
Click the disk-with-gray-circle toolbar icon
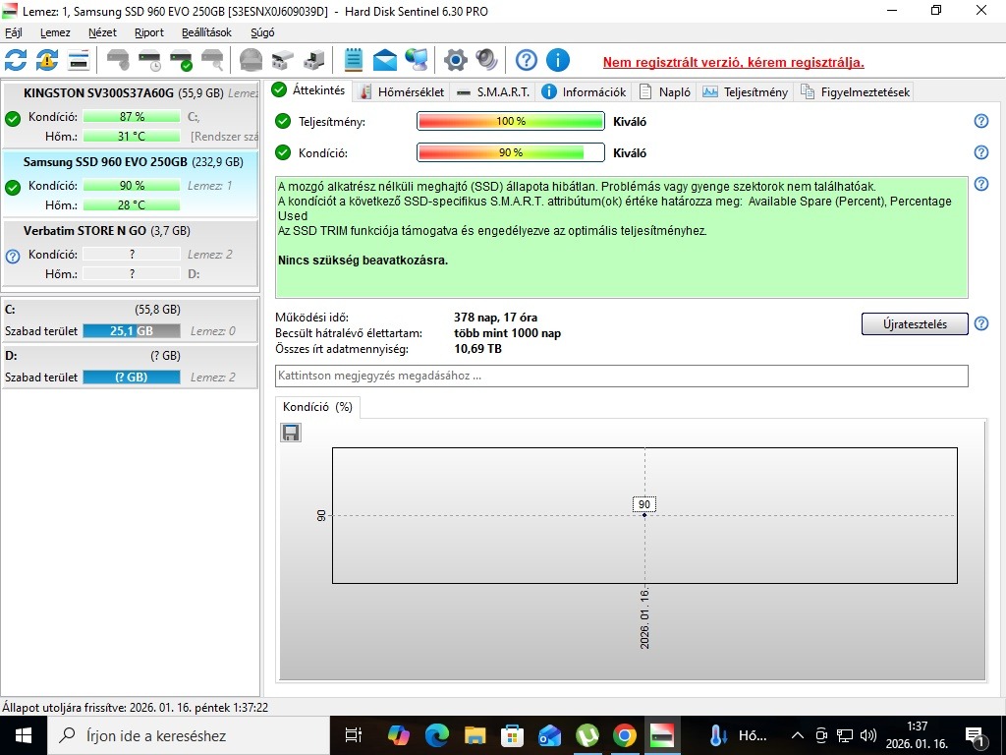coord(118,60)
